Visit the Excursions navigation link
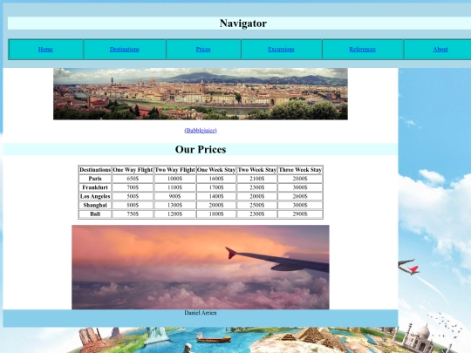 click(281, 49)
